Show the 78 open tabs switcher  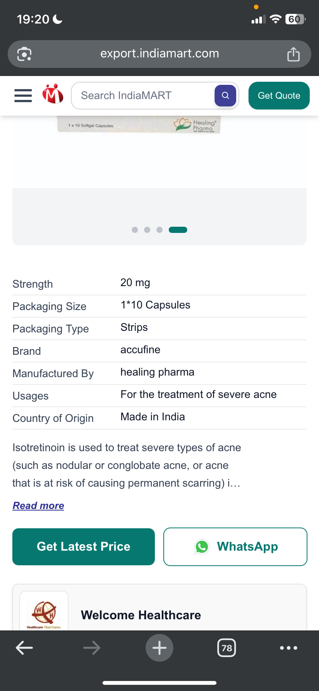(x=227, y=648)
